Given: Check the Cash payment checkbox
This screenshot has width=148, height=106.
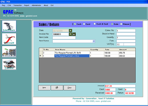Looking at the screenshot, I should click(x=75, y=24).
